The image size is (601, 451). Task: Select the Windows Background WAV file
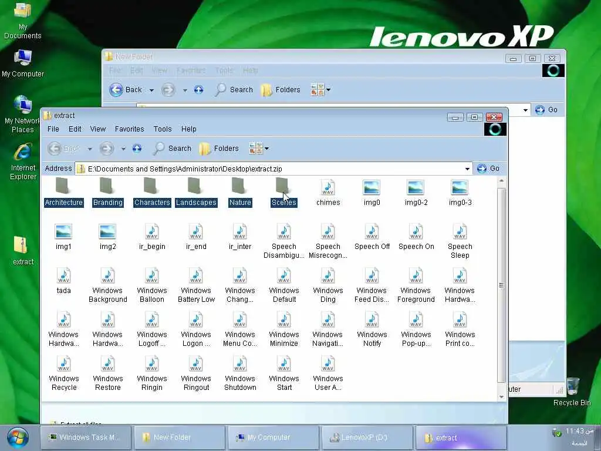click(108, 285)
